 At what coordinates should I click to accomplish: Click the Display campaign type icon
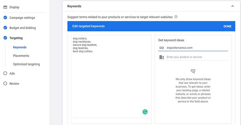pyautogui.click(x=5, y=7)
